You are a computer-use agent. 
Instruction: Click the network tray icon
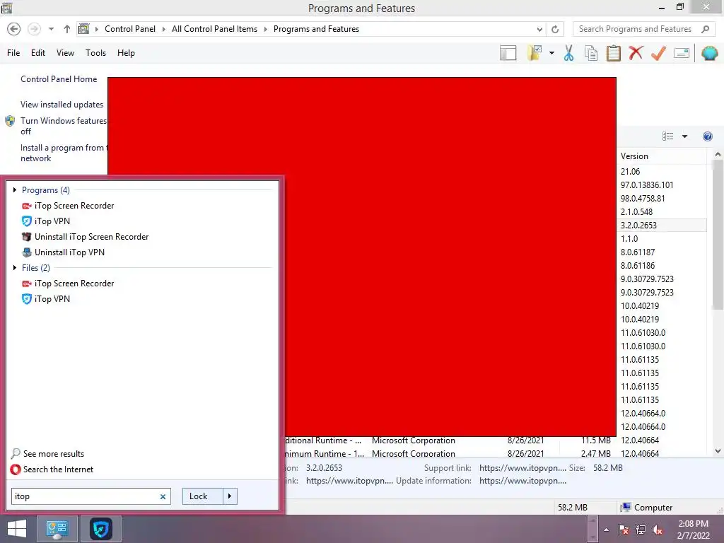(x=641, y=530)
